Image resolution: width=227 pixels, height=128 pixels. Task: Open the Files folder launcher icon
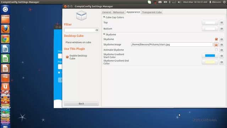pos(5,19)
